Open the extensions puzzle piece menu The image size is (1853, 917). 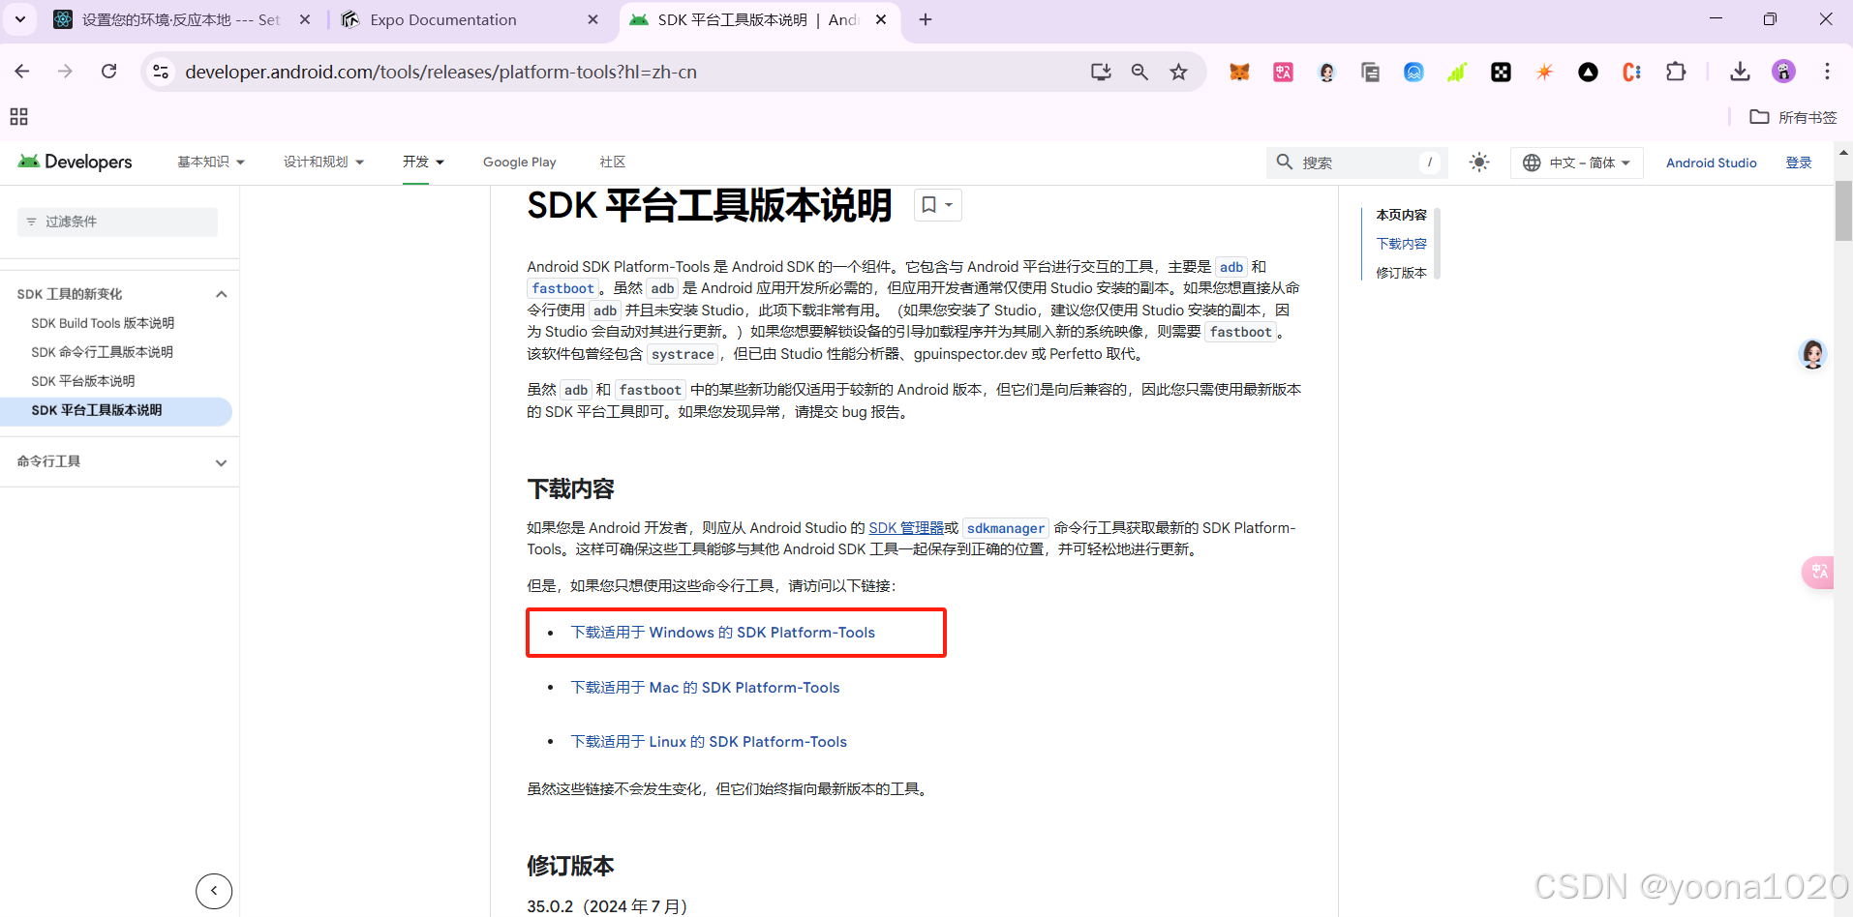(x=1676, y=72)
